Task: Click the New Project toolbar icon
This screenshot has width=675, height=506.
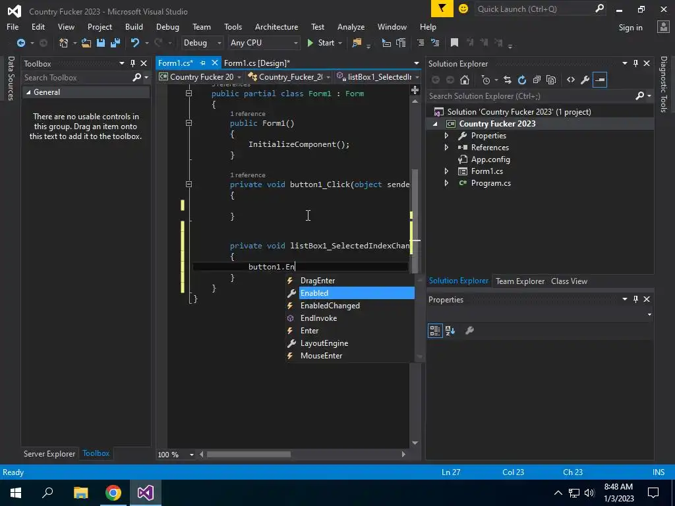Action: (64, 43)
